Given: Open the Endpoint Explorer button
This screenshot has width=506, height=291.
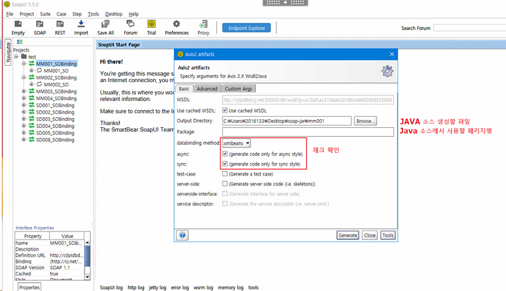Looking at the screenshot, I should click(247, 28).
